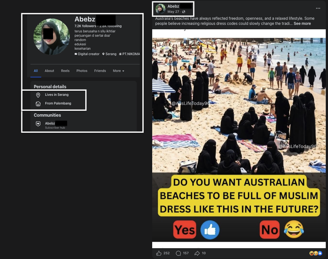Open the comments via the speech bubble icon

point(178,253)
